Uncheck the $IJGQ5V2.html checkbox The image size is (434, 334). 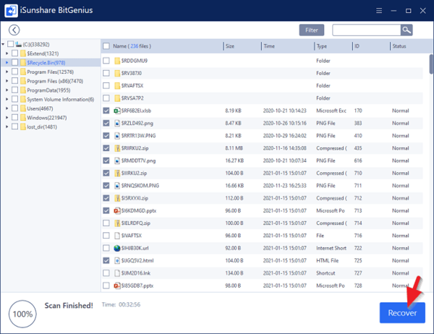pos(106,260)
